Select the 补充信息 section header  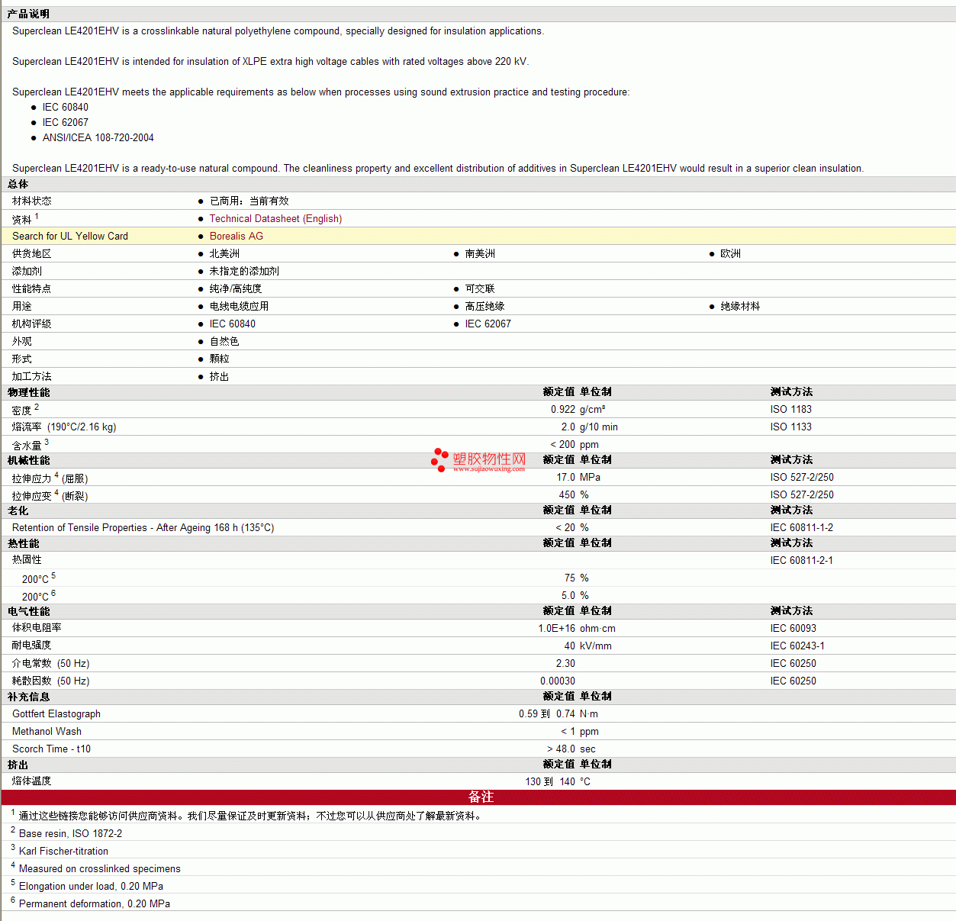29,697
